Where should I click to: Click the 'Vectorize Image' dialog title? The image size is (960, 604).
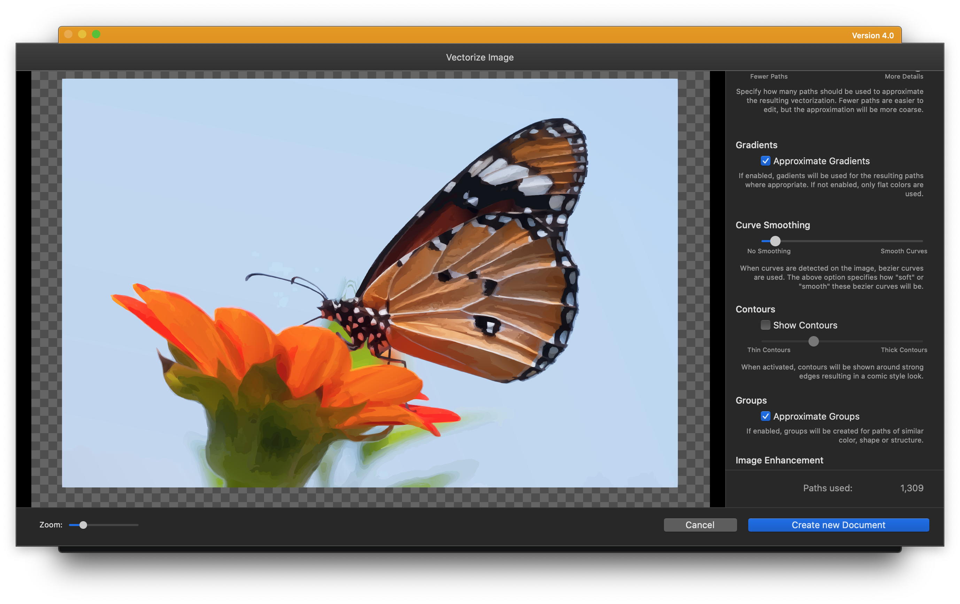point(480,57)
